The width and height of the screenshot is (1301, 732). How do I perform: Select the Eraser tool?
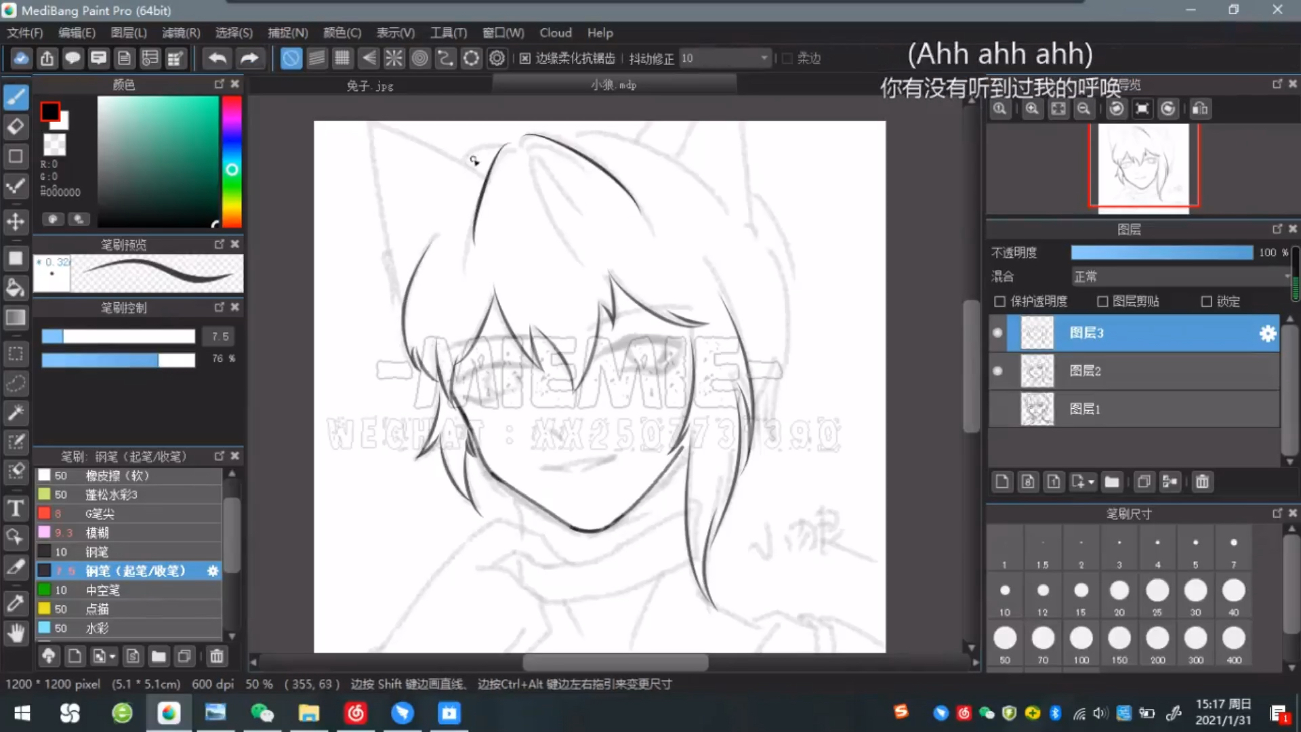(16, 127)
